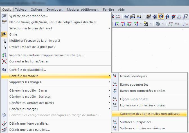Click the Plan de travail hand-grid icon
This screenshot has width=189, height=133.
point(4,22)
